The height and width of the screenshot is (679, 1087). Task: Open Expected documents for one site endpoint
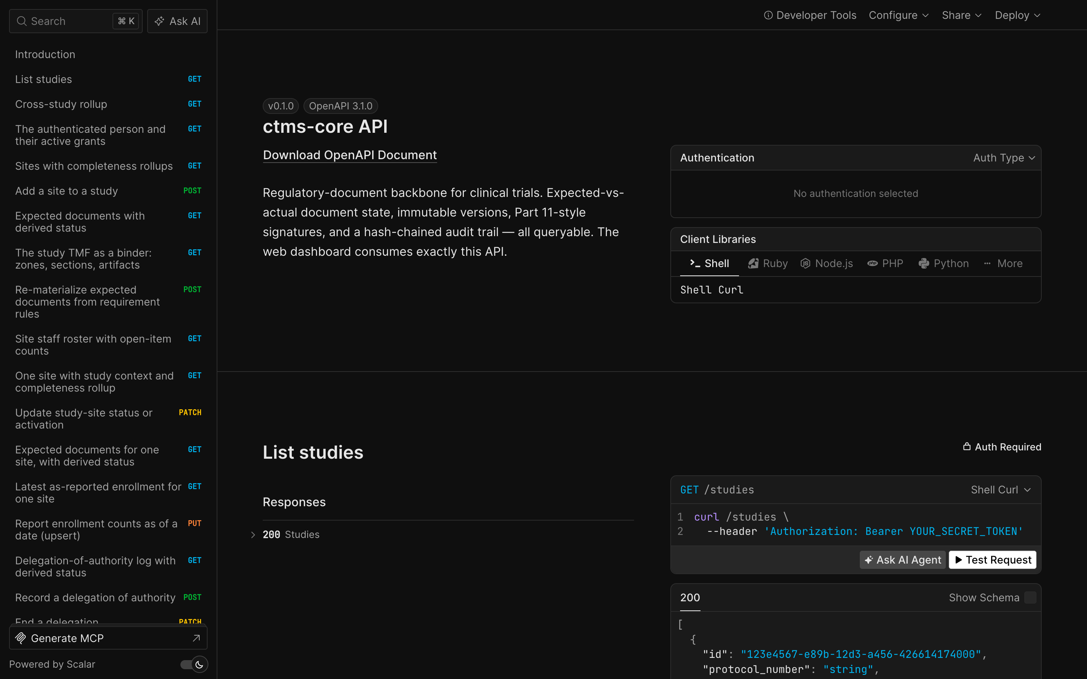[x=108, y=456]
